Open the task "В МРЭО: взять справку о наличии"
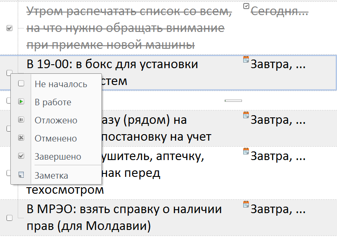The width and height of the screenshot is (337, 239). tap(124, 210)
